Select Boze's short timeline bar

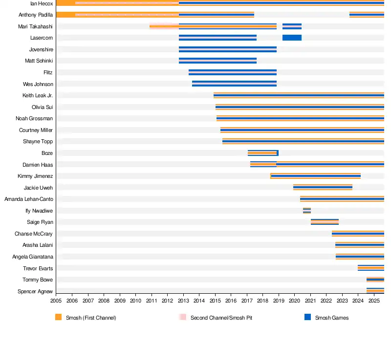[262, 153]
